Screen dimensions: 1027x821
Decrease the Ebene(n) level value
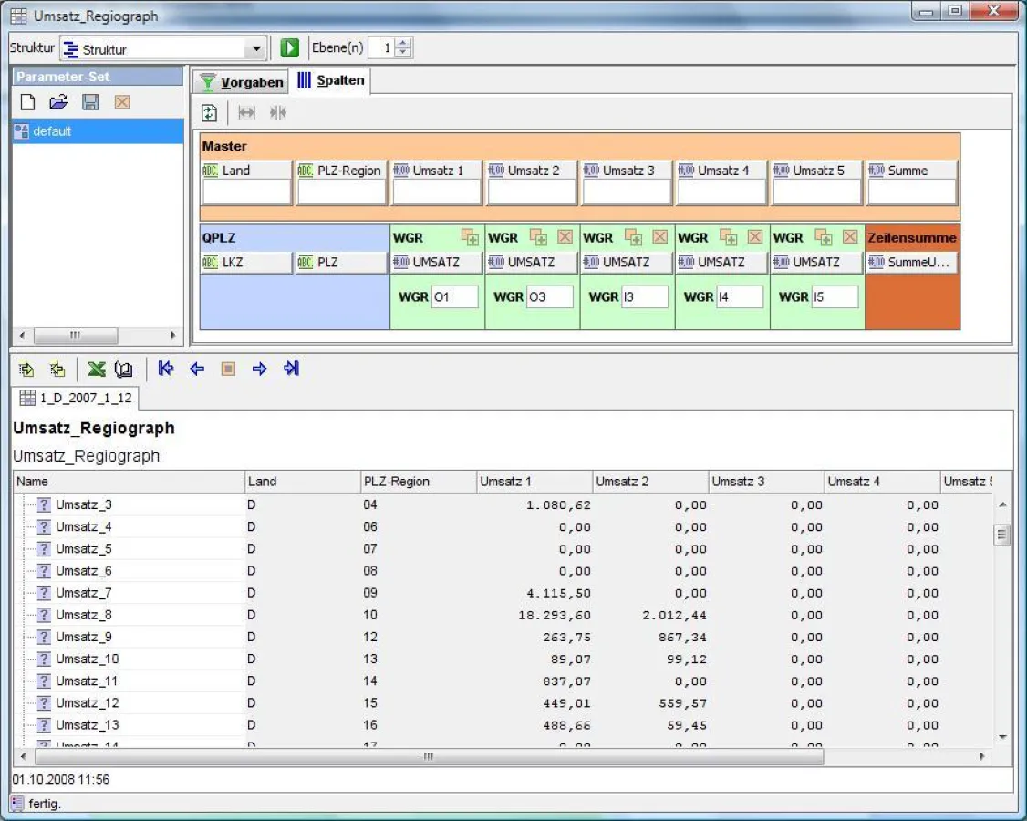pyautogui.click(x=404, y=54)
